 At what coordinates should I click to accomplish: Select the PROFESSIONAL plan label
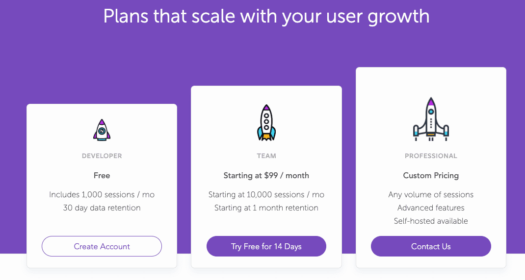click(431, 156)
